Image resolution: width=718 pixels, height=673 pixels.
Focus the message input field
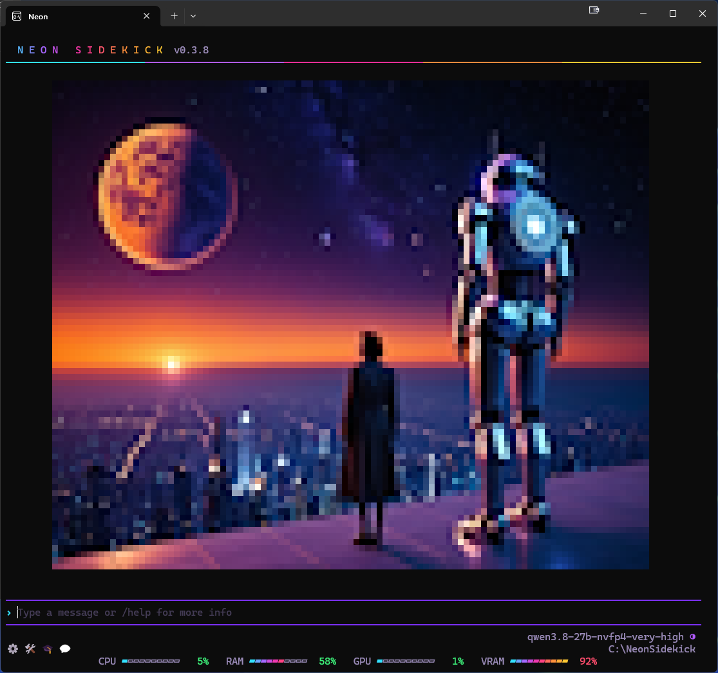coord(354,613)
